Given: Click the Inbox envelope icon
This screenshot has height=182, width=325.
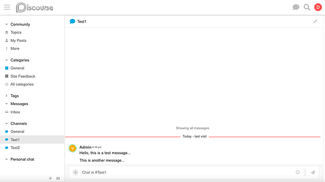Looking at the screenshot, I should (7, 112).
